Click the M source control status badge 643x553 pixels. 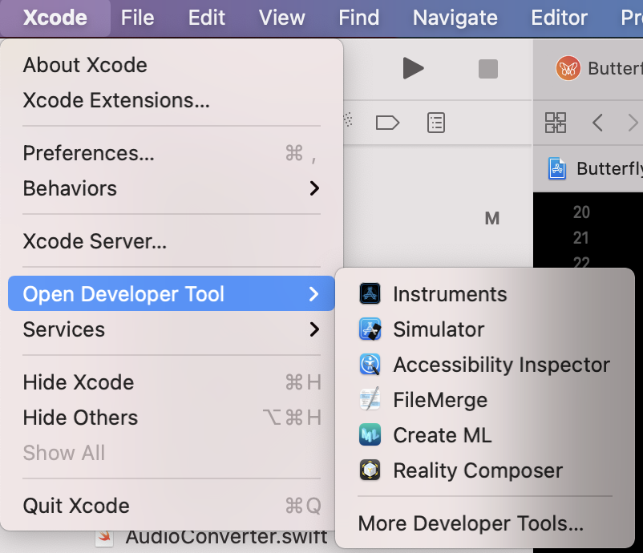pos(491,218)
